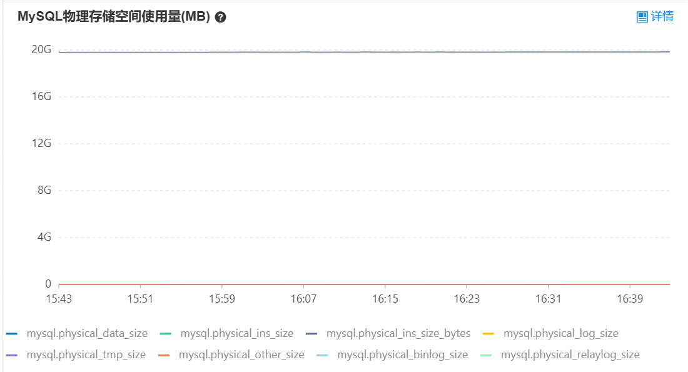
Task: Click the blue data_size legend color marker
Action: pos(12,334)
